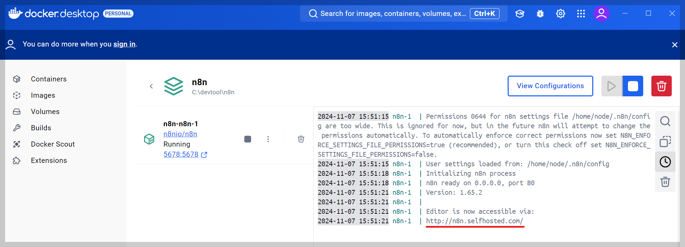Select the n8n-n8n-1 container name
This screenshot has height=247, width=685.
pos(181,124)
